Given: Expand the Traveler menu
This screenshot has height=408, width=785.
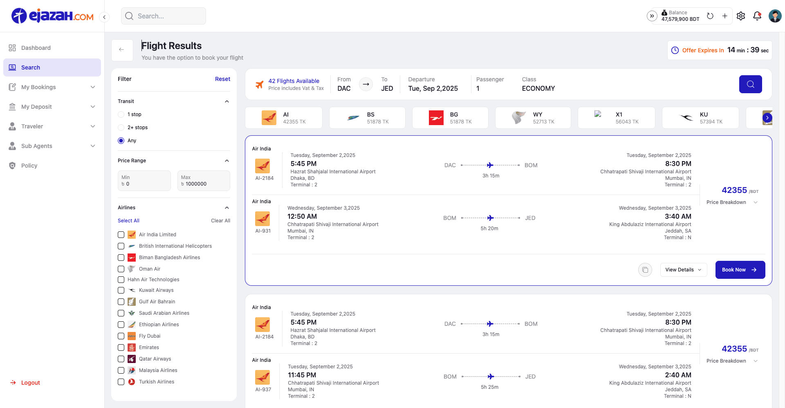Looking at the screenshot, I should (x=52, y=126).
